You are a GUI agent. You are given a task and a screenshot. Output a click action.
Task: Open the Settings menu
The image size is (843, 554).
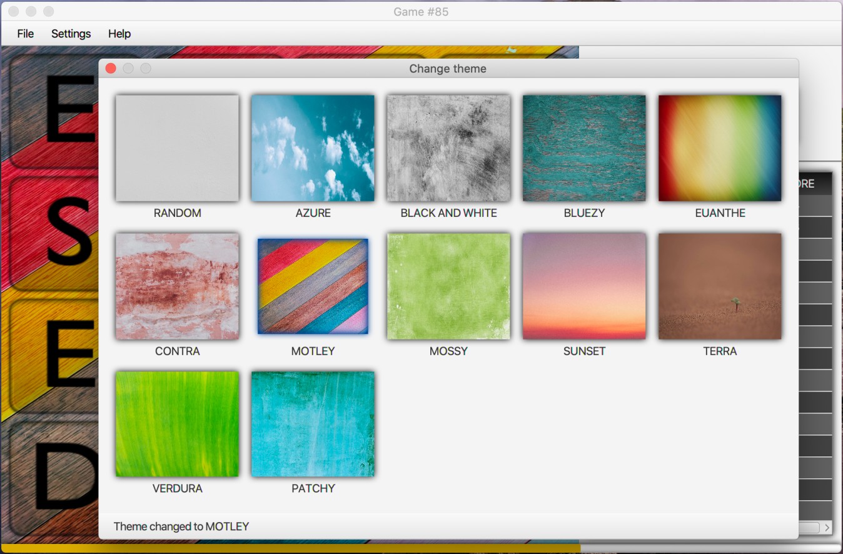[x=70, y=34]
